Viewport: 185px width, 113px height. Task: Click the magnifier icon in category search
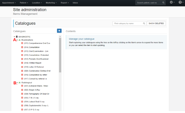click(144, 24)
